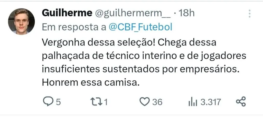Screen dimensions: 263x117
Task: Open the @CBF_Futebol mention link
Action: [x=140, y=27]
